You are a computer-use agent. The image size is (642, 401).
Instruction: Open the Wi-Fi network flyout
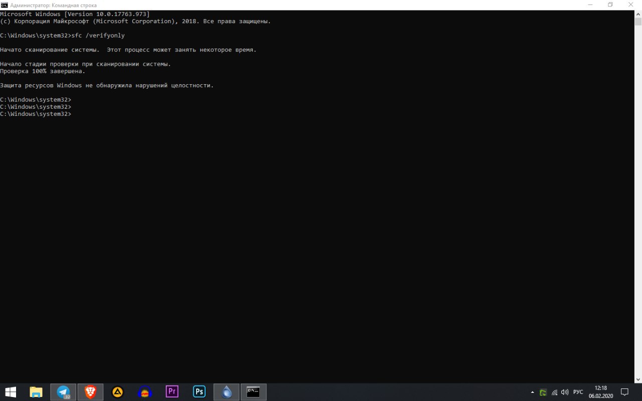(554, 392)
